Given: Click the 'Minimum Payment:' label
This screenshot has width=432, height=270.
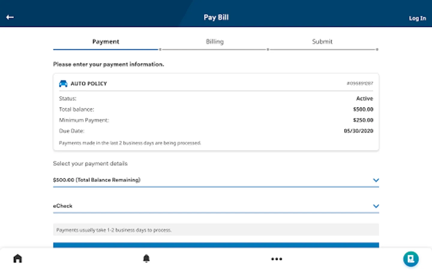Looking at the screenshot, I should click(x=84, y=120).
